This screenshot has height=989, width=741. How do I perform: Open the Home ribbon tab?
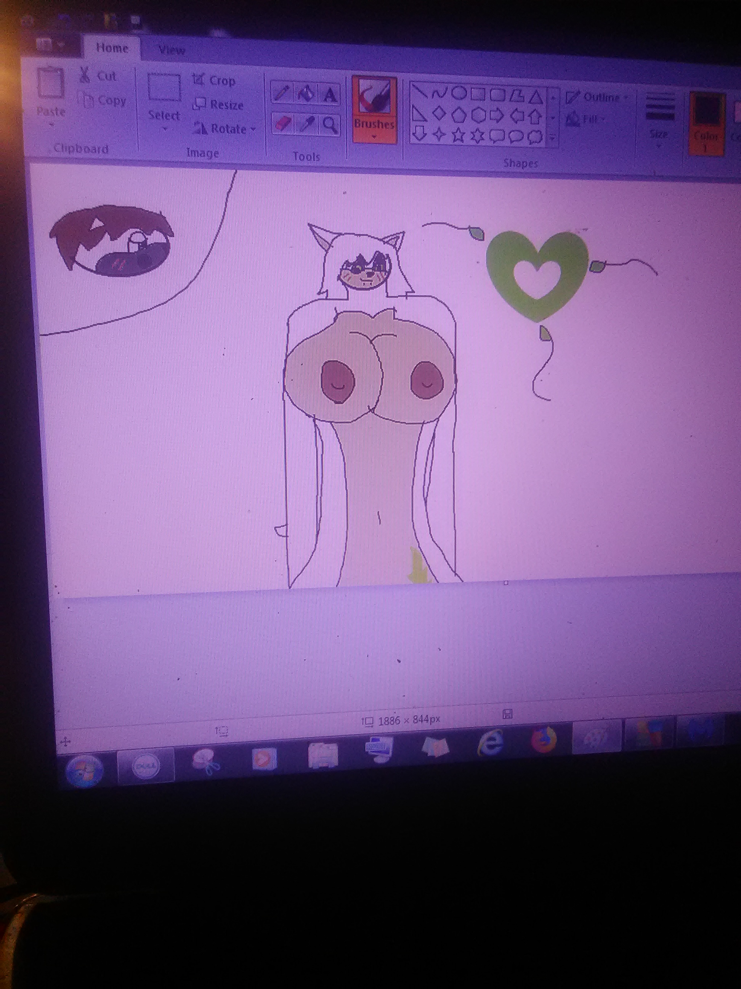click(112, 48)
